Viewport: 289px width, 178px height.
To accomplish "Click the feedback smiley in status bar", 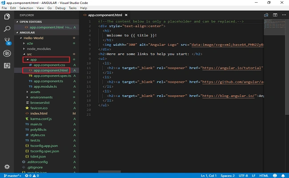I will 275,176.
